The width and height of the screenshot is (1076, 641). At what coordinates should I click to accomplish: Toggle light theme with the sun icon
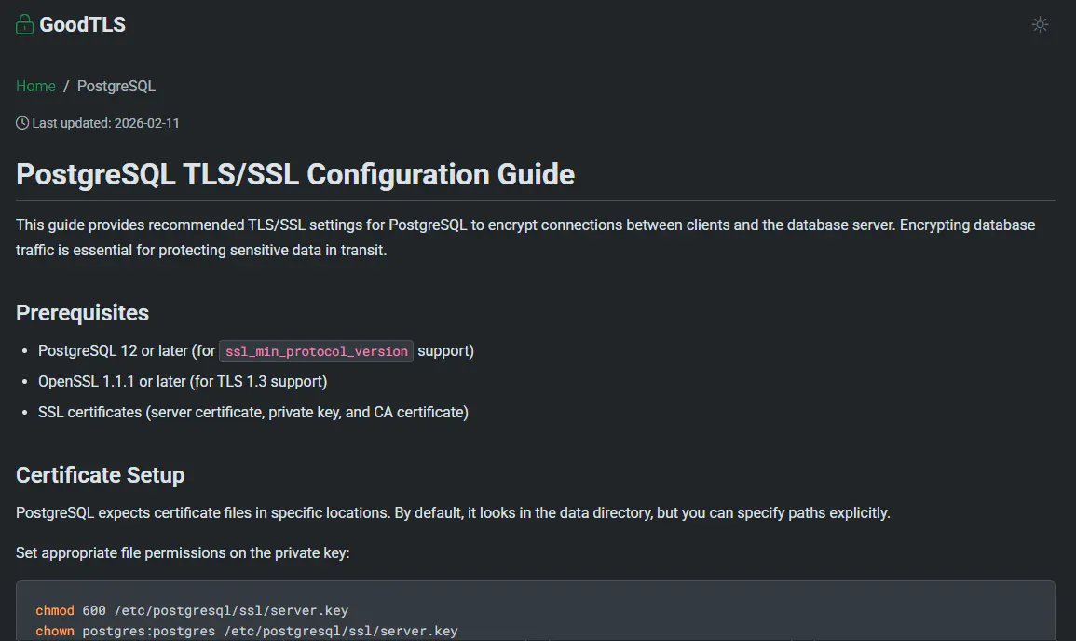pos(1040,25)
